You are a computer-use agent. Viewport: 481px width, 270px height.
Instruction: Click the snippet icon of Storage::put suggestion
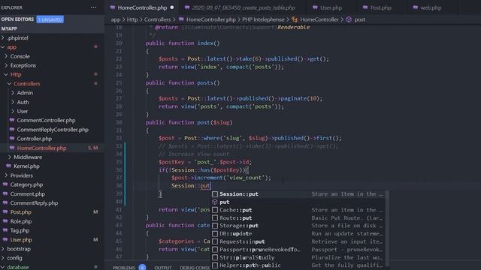[x=215, y=226]
